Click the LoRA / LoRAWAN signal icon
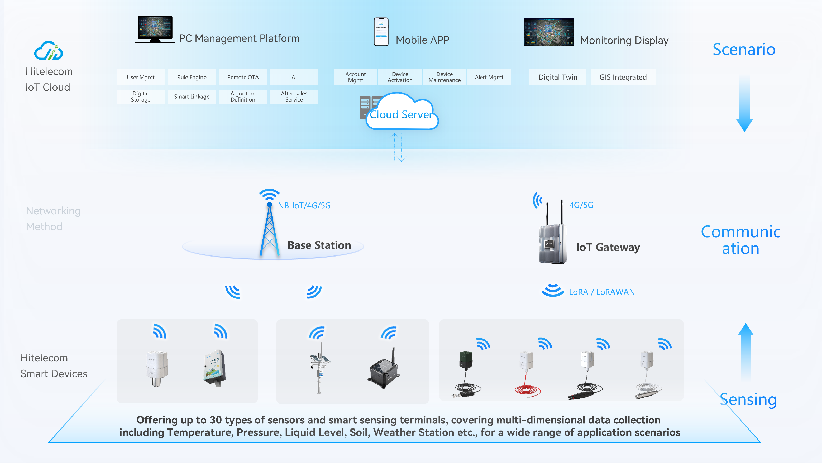This screenshot has height=463, width=822. pyautogui.click(x=552, y=290)
